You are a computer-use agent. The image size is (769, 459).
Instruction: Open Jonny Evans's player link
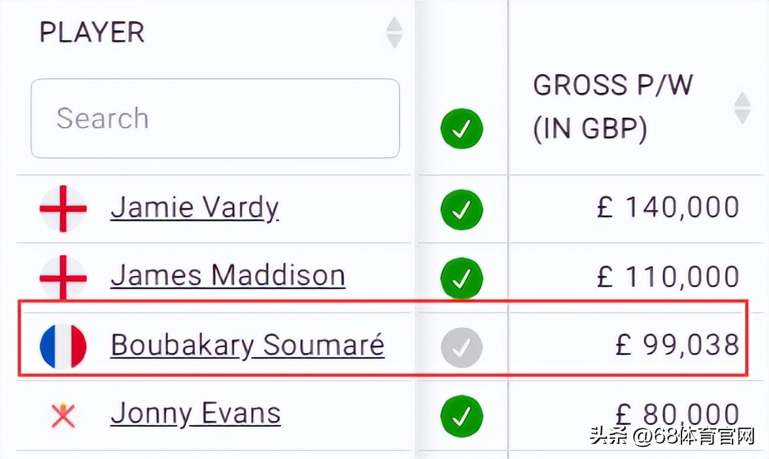[x=196, y=414]
